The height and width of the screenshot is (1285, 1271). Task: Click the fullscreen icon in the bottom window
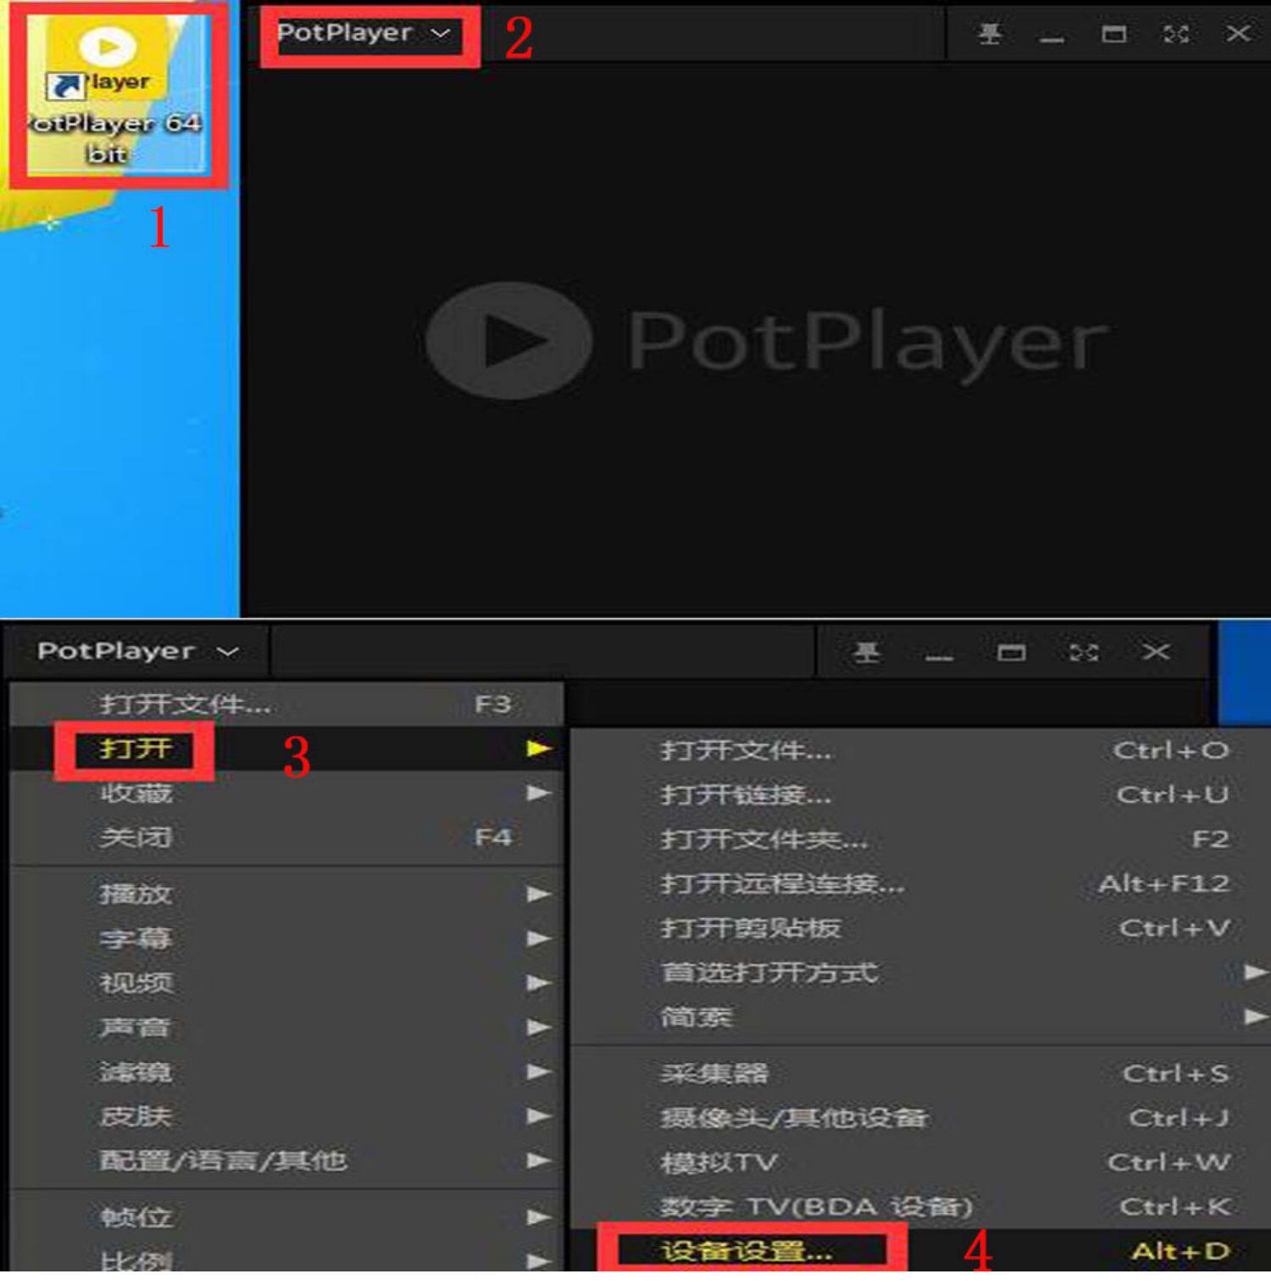tap(1084, 652)
